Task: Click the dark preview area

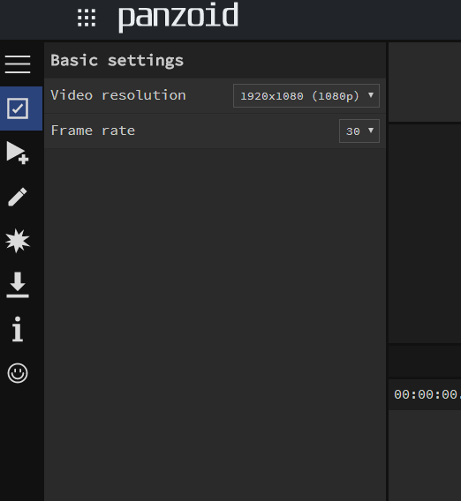Action: coord(425,233)
